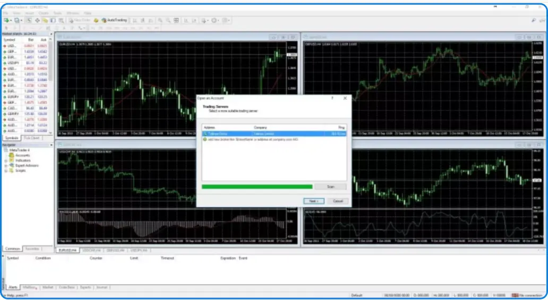Image resolution: width=548 pixels, height=300 pixels.
Task: Expand Expert Advisors in the Navigator tree
Action: (x=6, y=166)
